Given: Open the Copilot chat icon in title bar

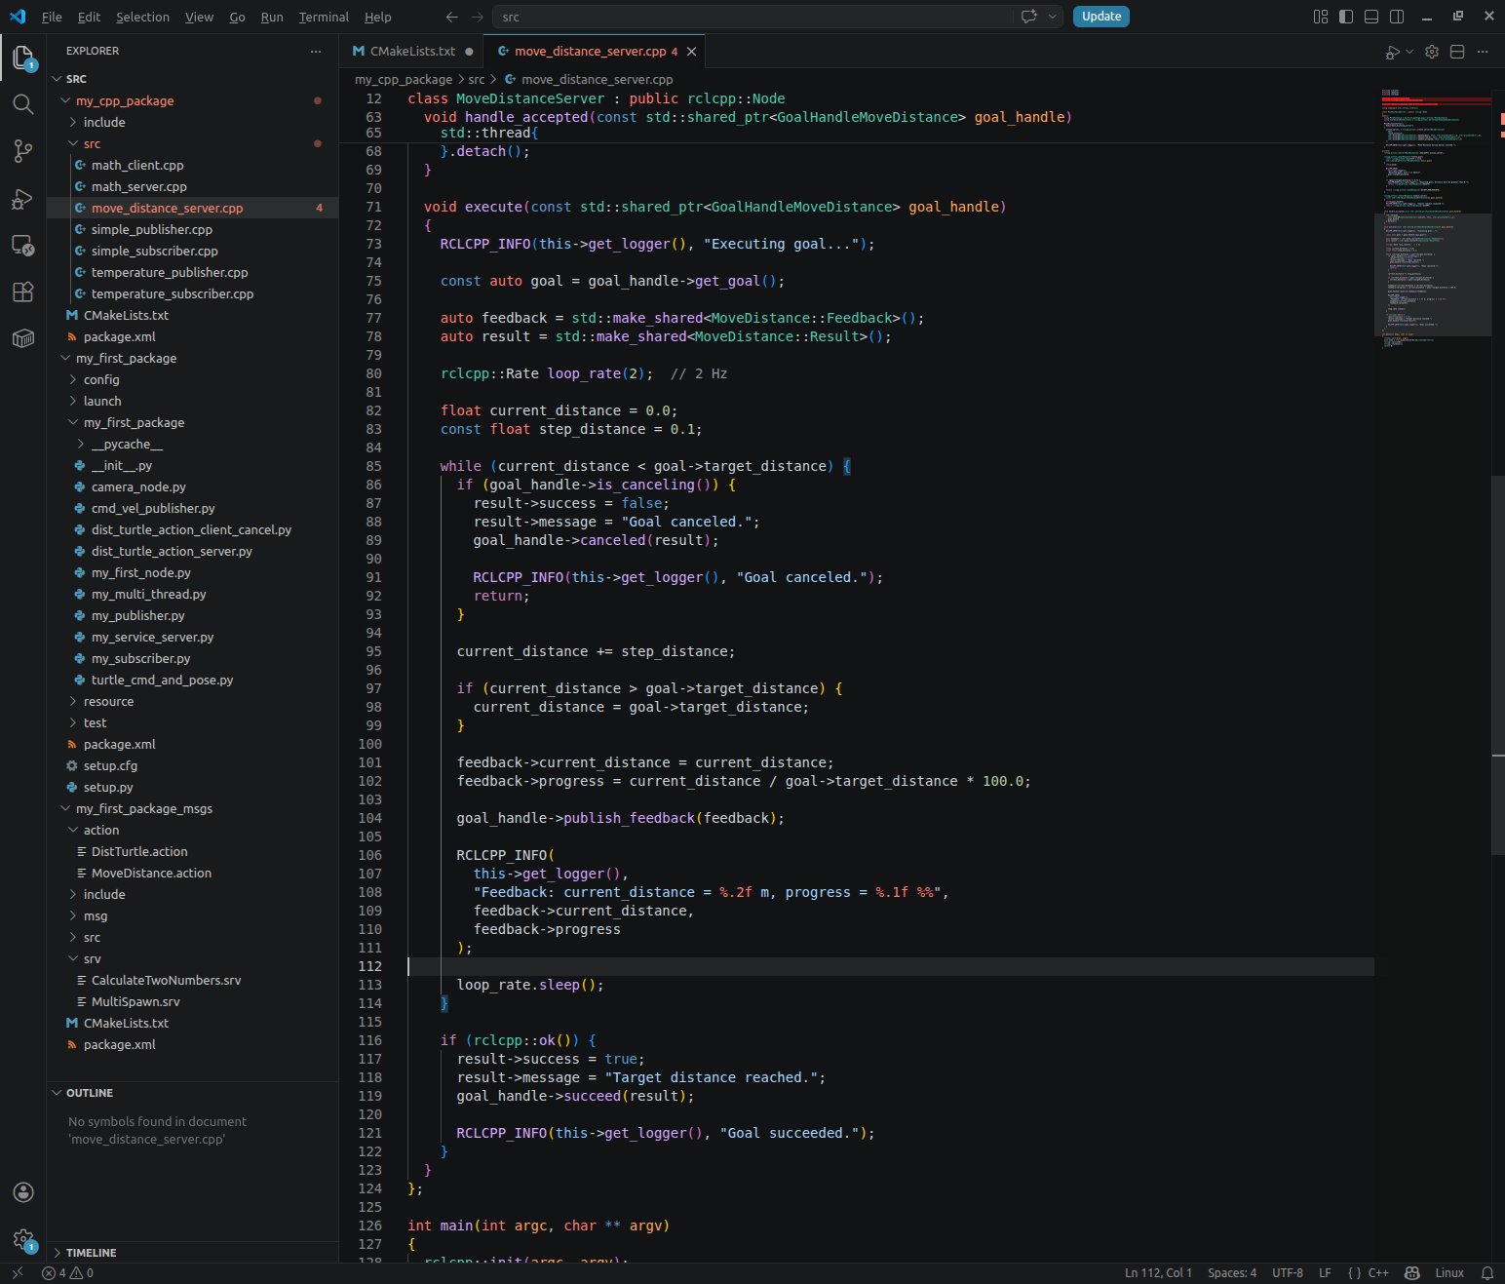Looking at the screenshot, I should [x=1029, y=17].
